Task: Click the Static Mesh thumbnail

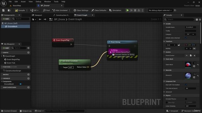Action: pyautogui.click(x=188, y=65)
